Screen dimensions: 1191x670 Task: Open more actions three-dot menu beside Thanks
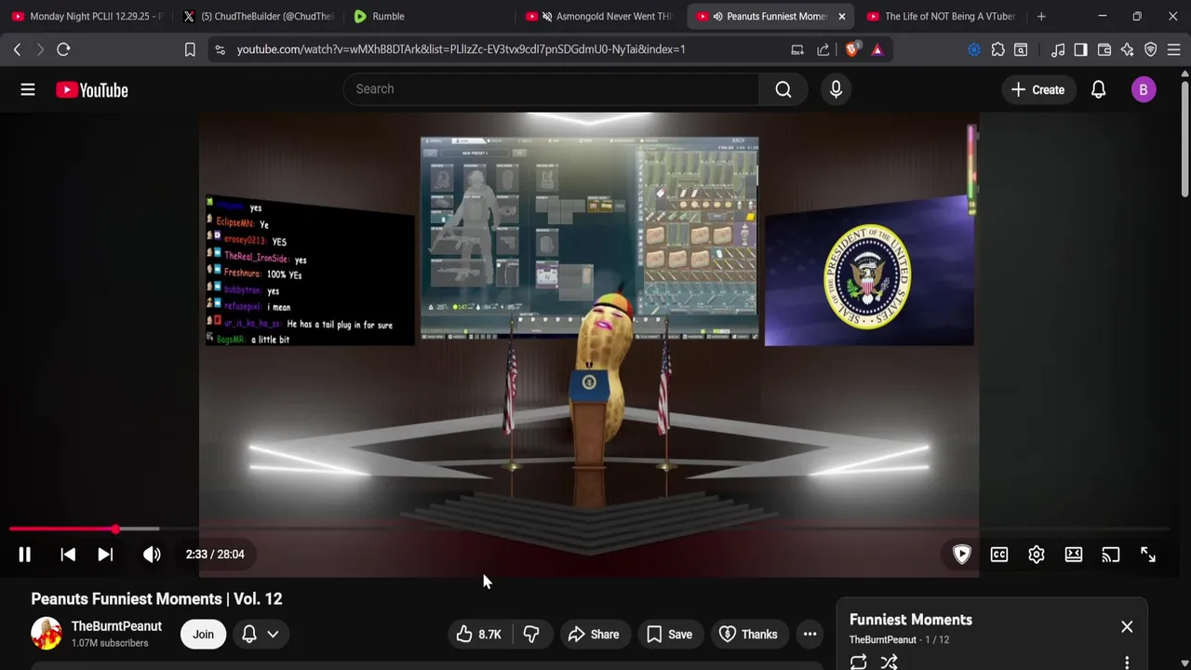point(810,635)
